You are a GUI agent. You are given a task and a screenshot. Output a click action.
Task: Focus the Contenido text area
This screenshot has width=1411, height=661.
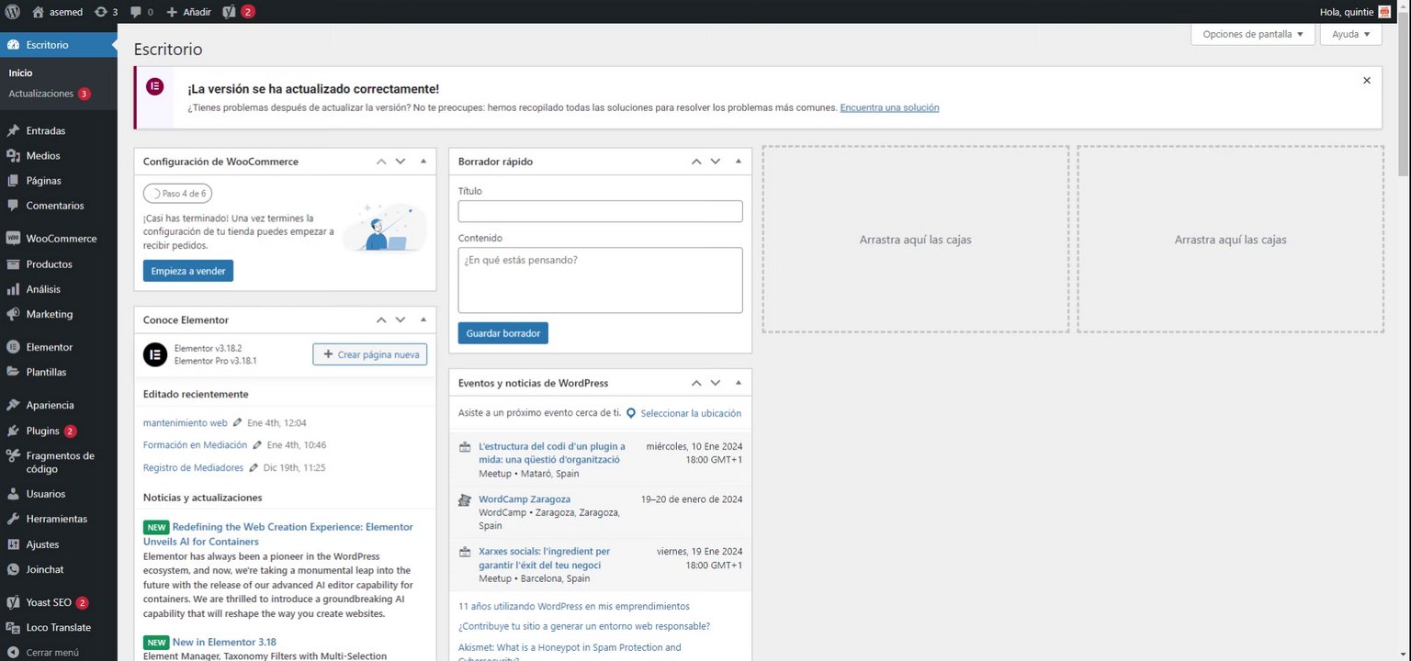(600, 280)
